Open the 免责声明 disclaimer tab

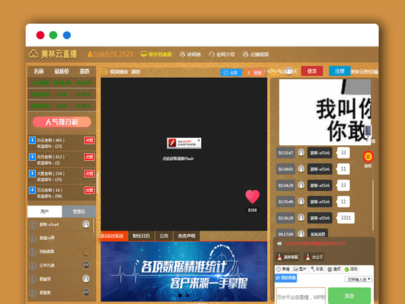(x=186, y=236)
